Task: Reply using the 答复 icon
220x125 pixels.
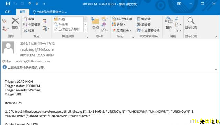Action: (x=29, y=19)
